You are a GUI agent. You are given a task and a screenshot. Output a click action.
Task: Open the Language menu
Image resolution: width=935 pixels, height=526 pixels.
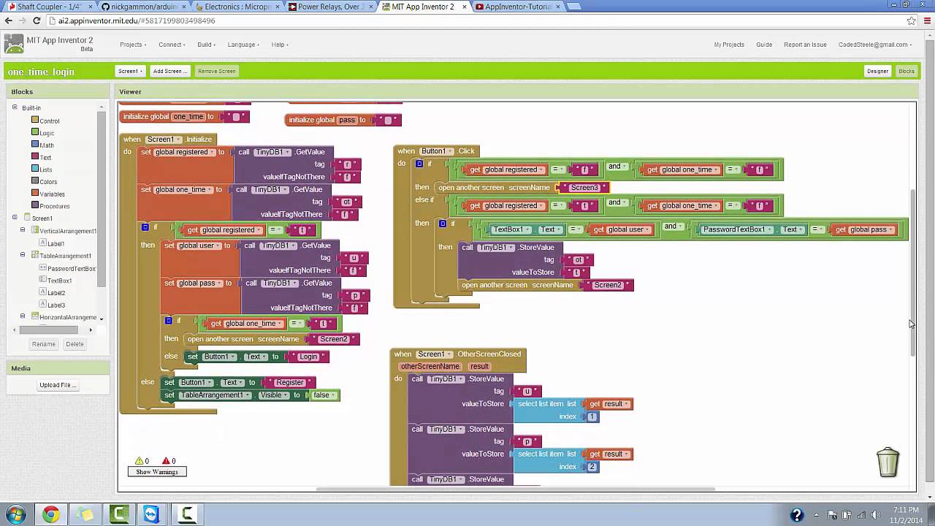pyautogui.click(x=243, y=45)
